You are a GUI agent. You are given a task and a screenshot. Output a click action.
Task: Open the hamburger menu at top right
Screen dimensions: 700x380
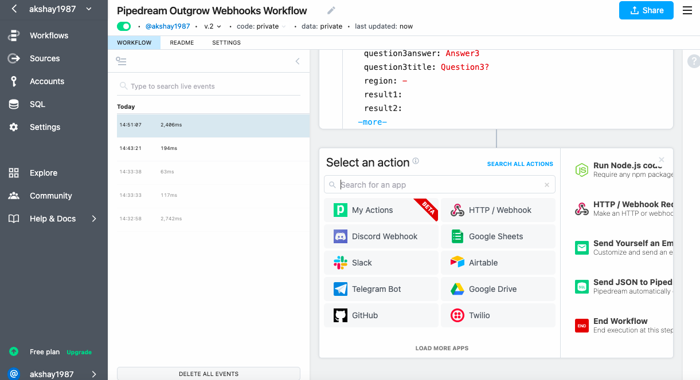687,10
